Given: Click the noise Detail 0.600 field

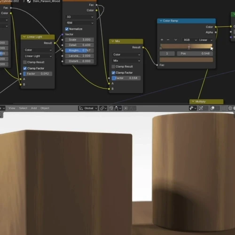Looking at the screenshot, I should [x=79, y=45].
